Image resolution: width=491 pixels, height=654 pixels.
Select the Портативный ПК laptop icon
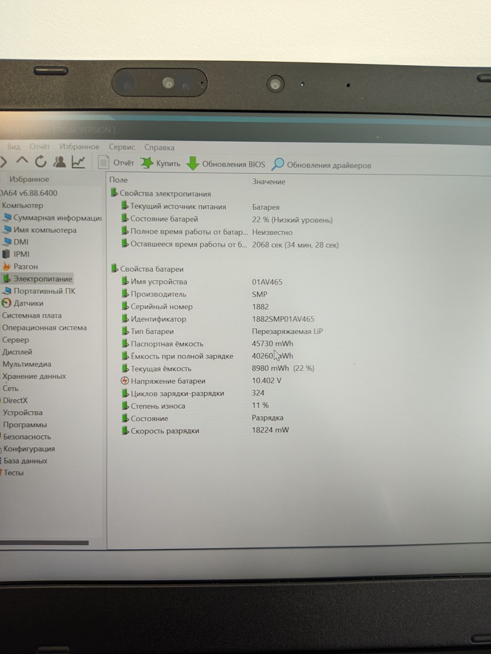(7, 291)
